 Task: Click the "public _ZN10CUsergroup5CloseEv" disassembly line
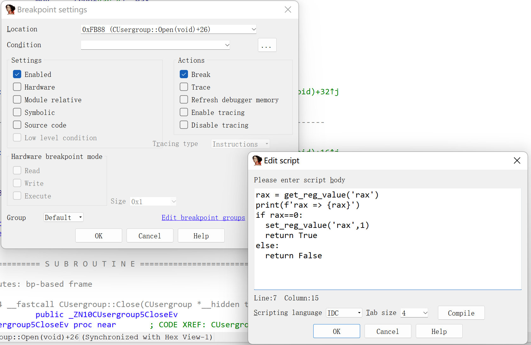coord(106,315)
